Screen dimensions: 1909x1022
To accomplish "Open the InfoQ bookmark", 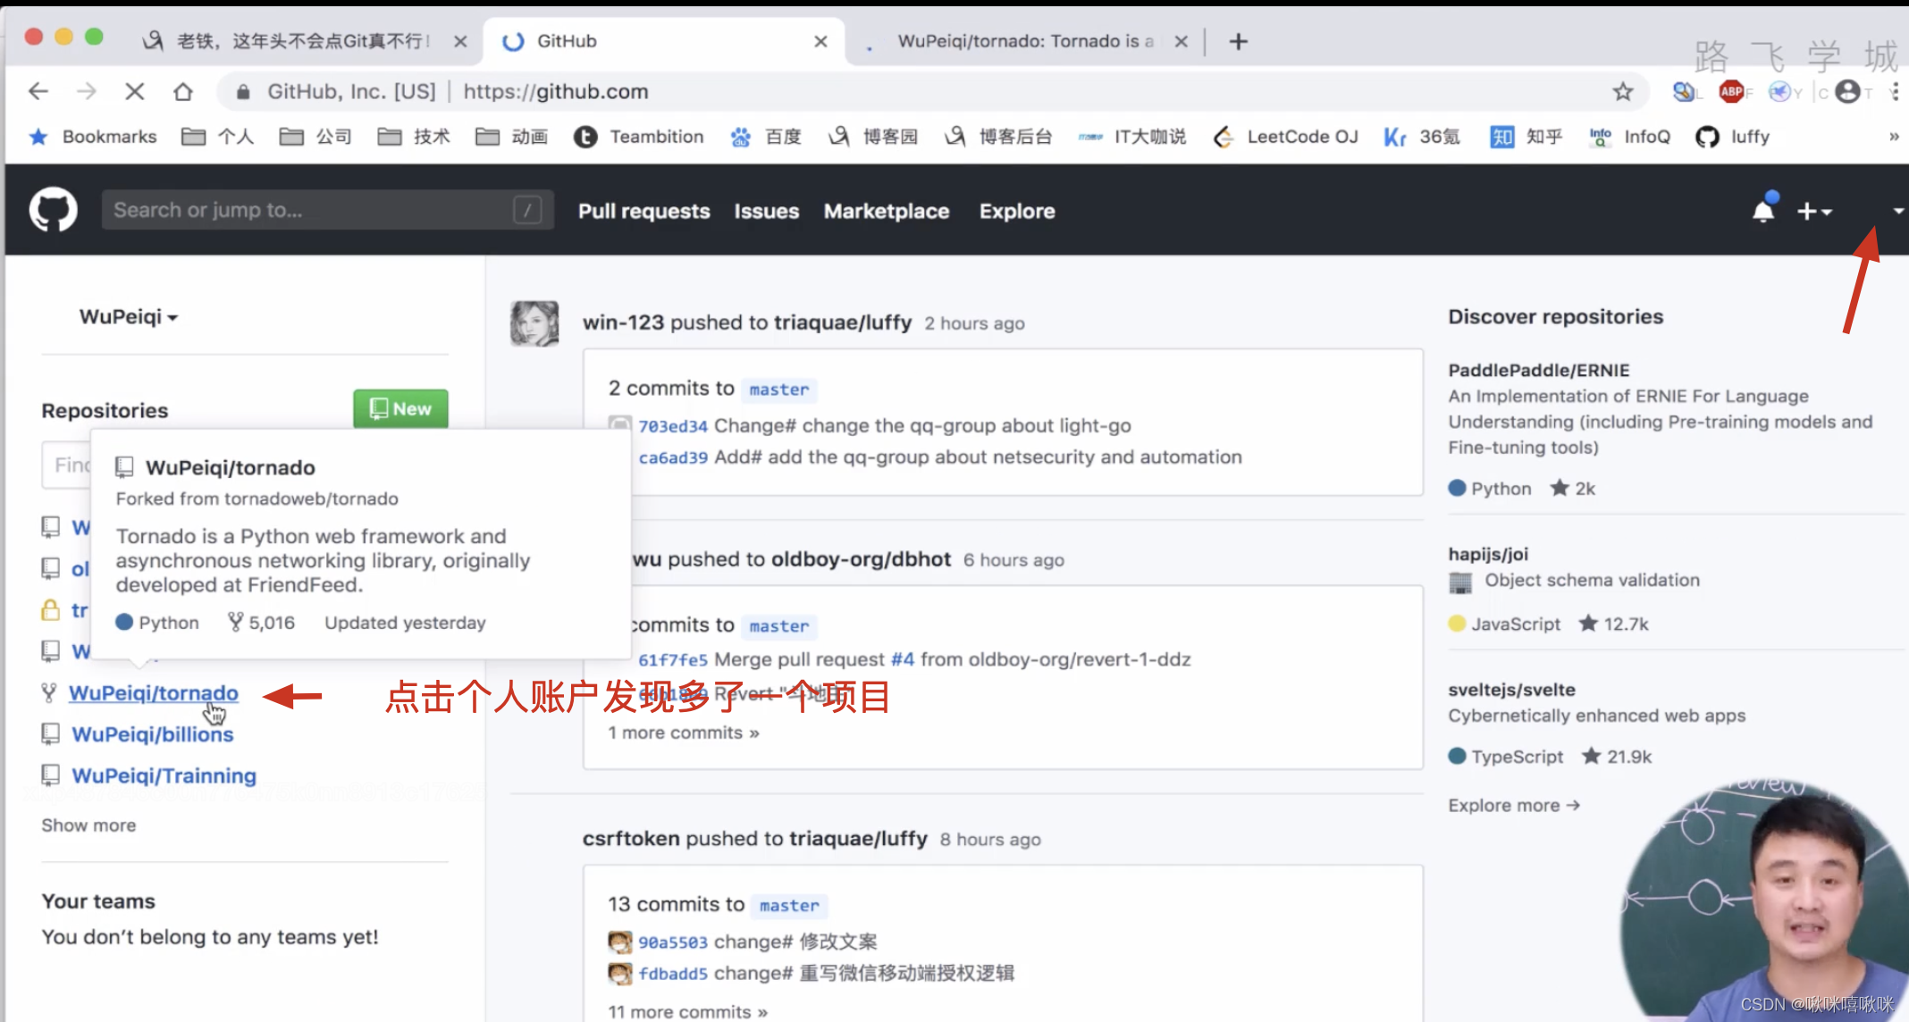I will pyautogui.click(x=1630, y=136).
